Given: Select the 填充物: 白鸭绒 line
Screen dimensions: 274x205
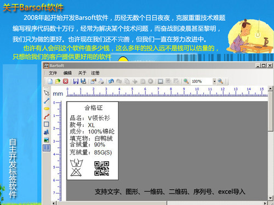Looking at the screenshot, I should [91, 138].
